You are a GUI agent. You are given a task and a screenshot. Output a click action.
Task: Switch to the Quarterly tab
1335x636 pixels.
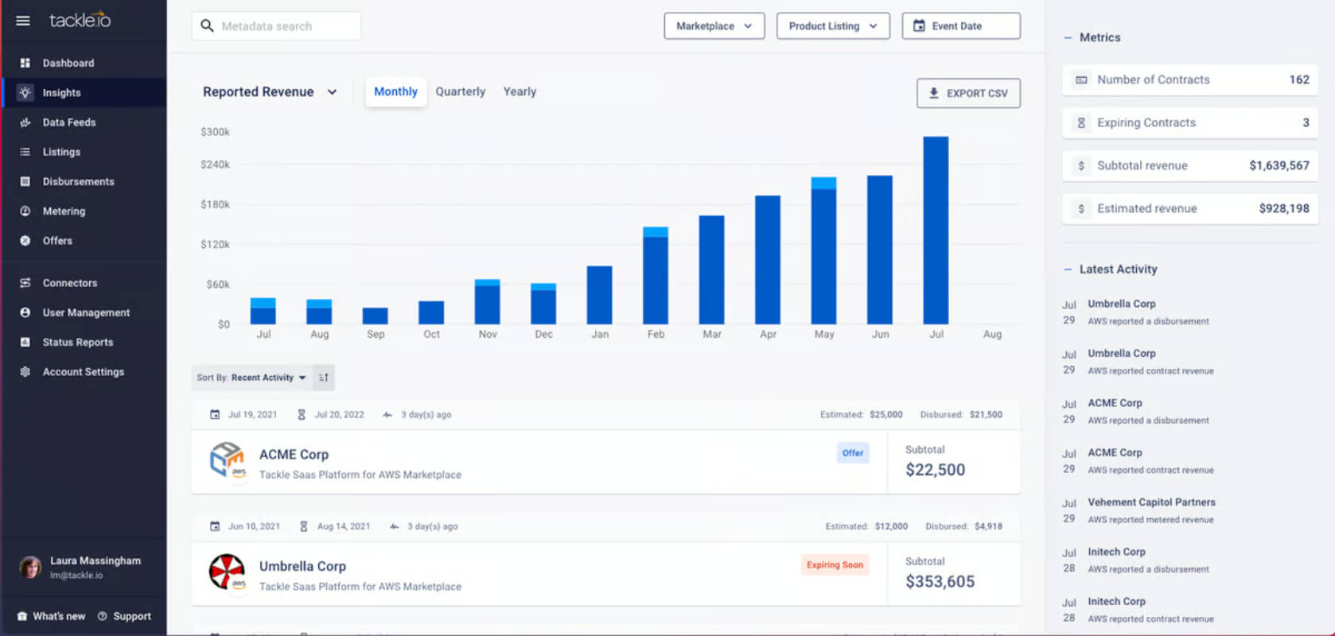point(461,92)
